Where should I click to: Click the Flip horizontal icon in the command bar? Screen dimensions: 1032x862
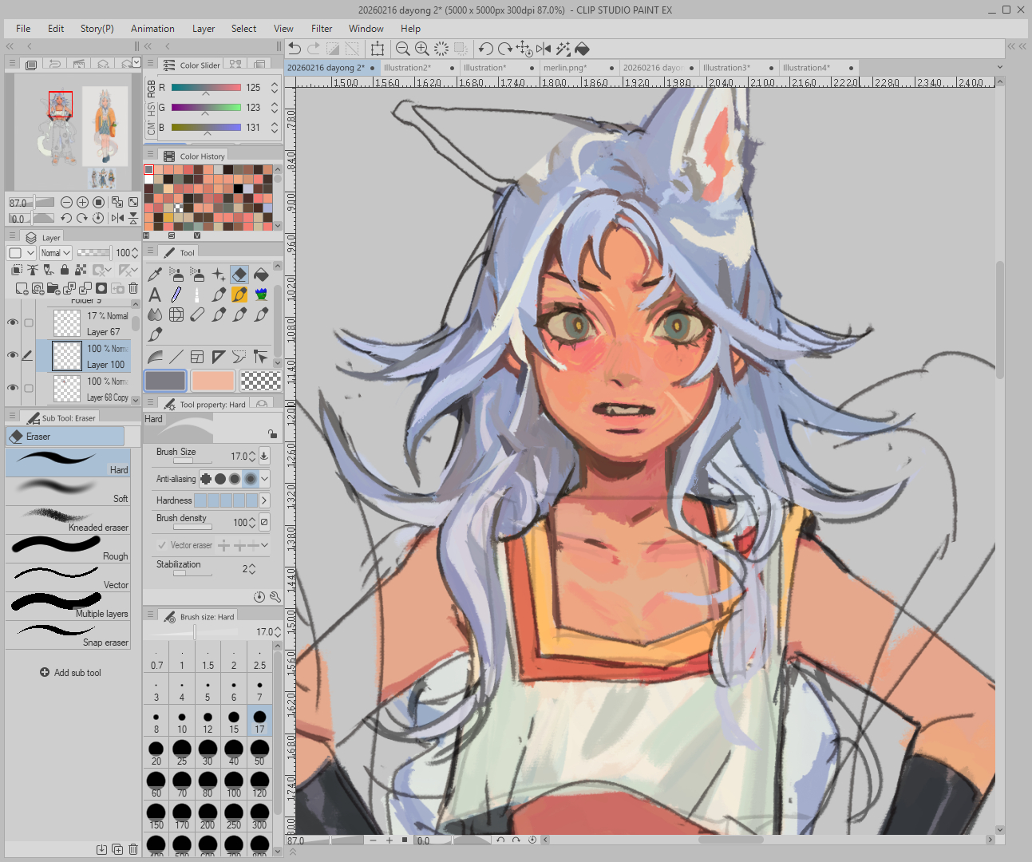click(544, 49)
